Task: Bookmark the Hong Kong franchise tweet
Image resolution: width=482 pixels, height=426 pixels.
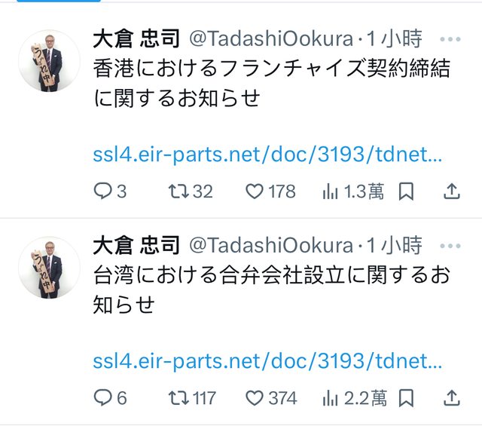Action: (x=406, y=192)
